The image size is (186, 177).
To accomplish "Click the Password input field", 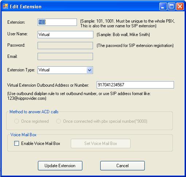I will click(x=65, y=46).
